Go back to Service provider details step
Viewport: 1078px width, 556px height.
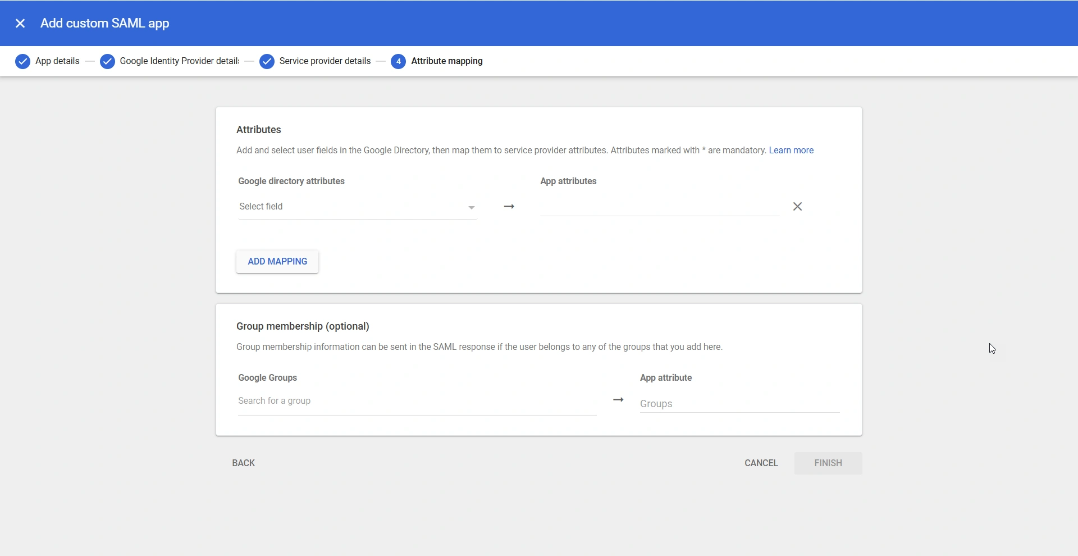[326, 61]
